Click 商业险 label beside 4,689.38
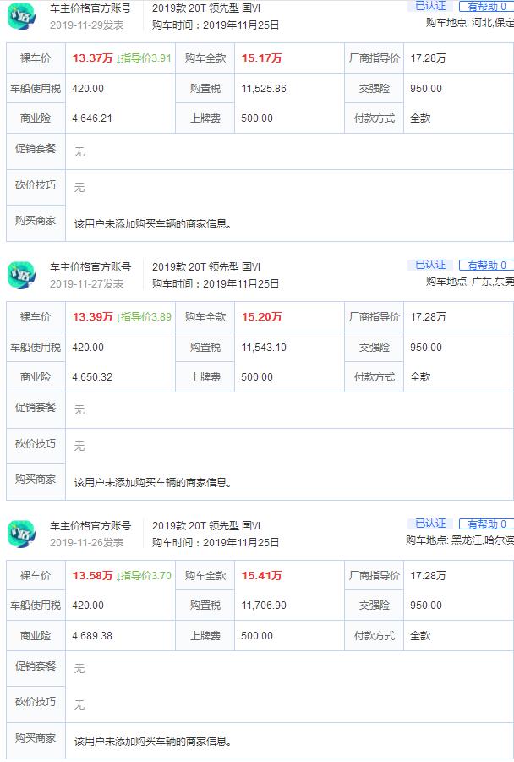This screenshot has height=762, width=514. pyautogui.click(x=36, y=636)
